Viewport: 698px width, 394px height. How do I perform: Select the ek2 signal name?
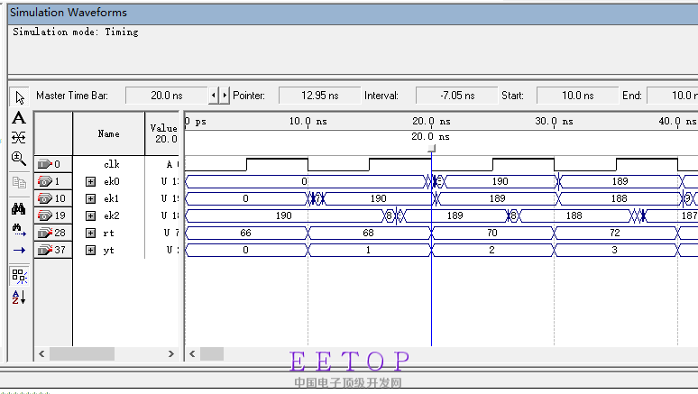click(111, 215)
